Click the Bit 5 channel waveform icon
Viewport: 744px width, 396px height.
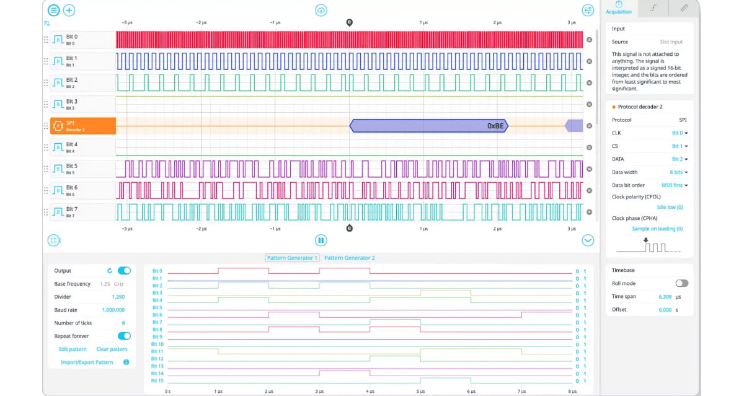click(58, 169)
